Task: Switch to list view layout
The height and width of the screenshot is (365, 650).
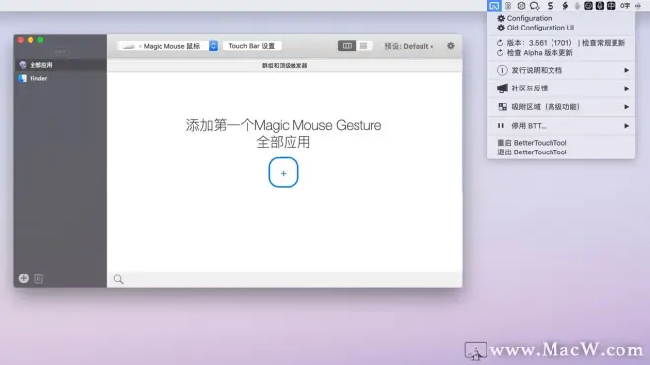Action: [363, 46]
